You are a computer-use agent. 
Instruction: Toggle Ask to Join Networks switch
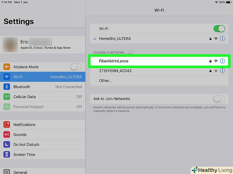coord(219,99)
